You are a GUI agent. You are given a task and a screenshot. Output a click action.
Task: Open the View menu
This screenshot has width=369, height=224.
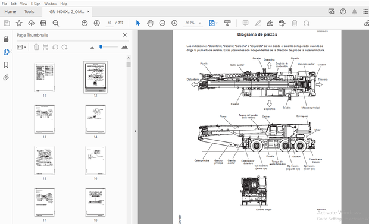(x=24, y=4)
